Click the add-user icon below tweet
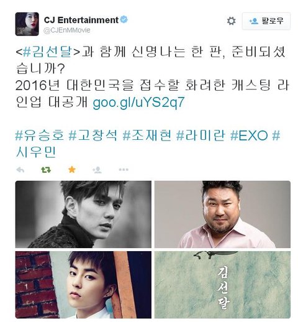 [x=97, y=170]
